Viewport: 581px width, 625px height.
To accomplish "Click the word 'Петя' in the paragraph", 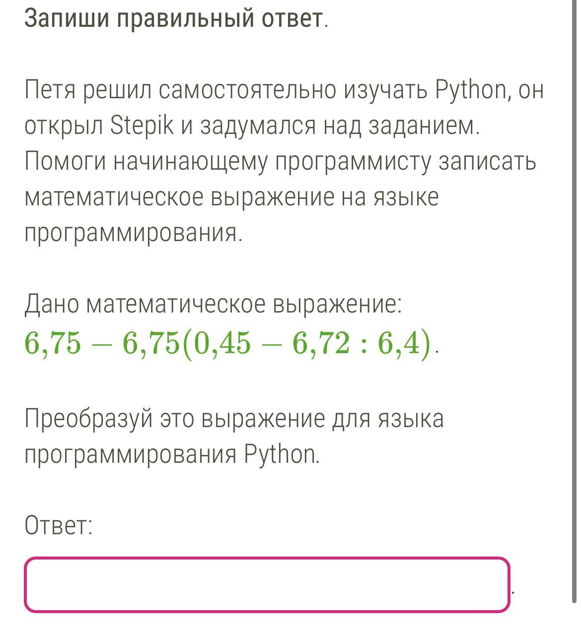I will click(x=49, y=90).
